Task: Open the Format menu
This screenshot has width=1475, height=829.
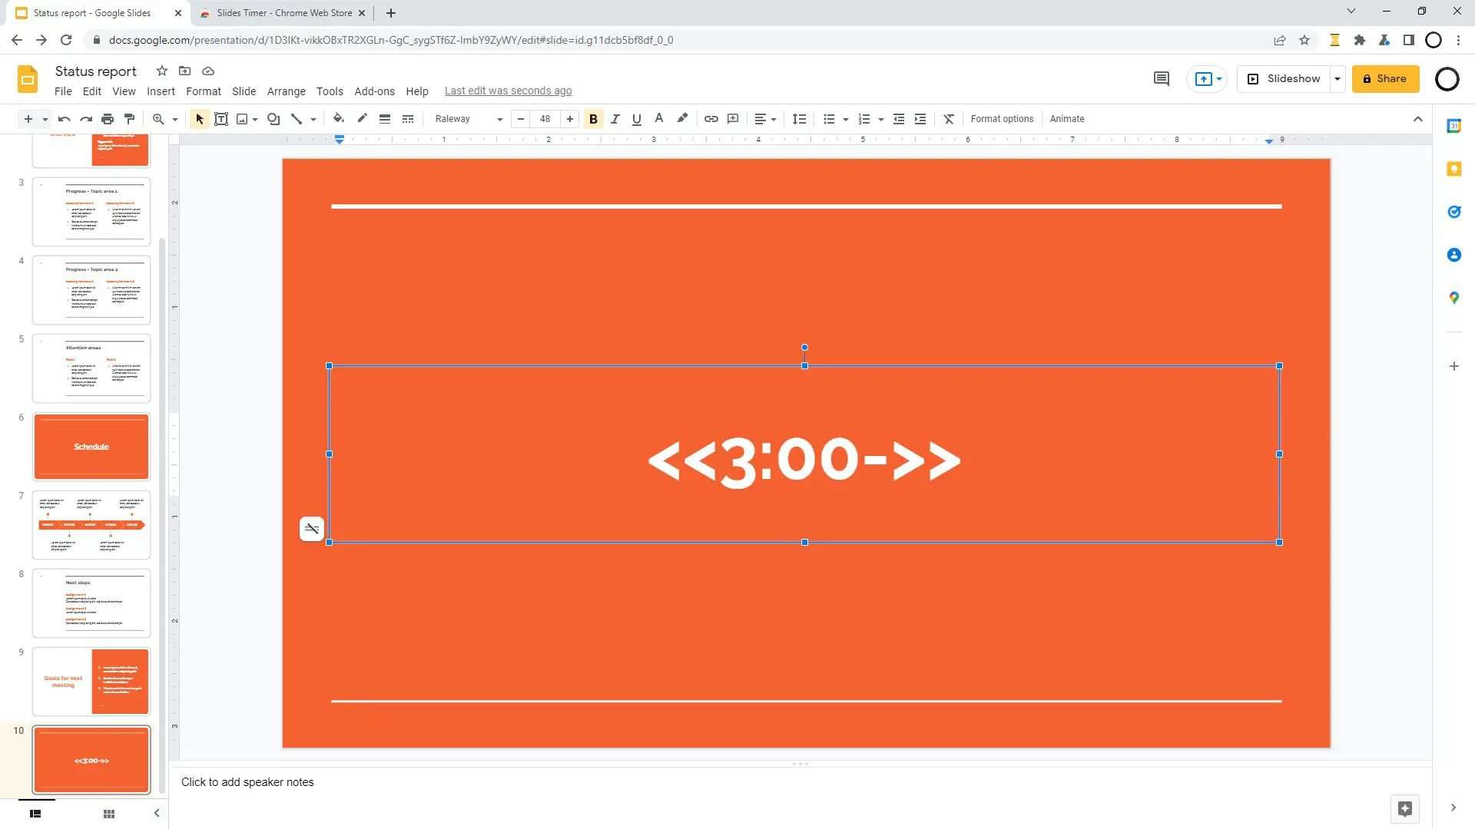Action: click(203, 91)
